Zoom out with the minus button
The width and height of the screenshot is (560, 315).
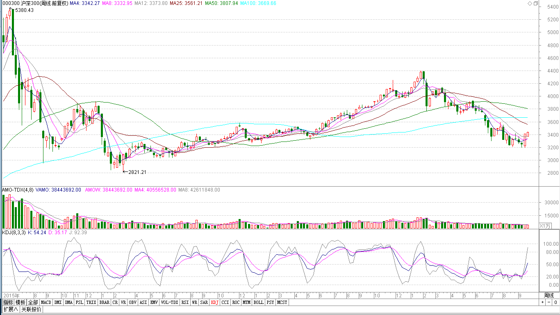coord(549,302)
